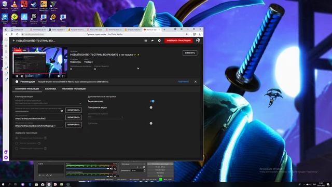Open OBS Studio from the taskbar
332x187 pixels.
click(x=68, y=184)
